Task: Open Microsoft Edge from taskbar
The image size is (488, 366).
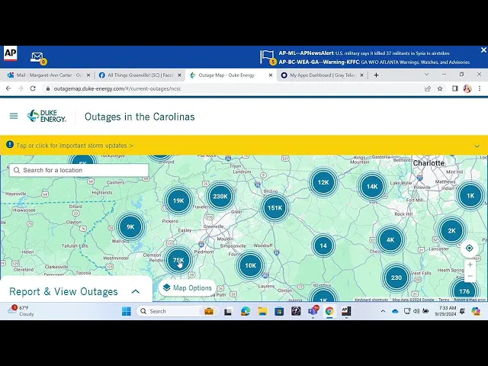Action: pyautogui.click(x=246, y=311)
